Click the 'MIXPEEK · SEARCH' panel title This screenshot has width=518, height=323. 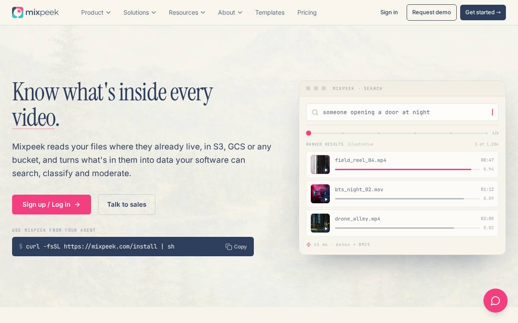(x=357, y=89)
